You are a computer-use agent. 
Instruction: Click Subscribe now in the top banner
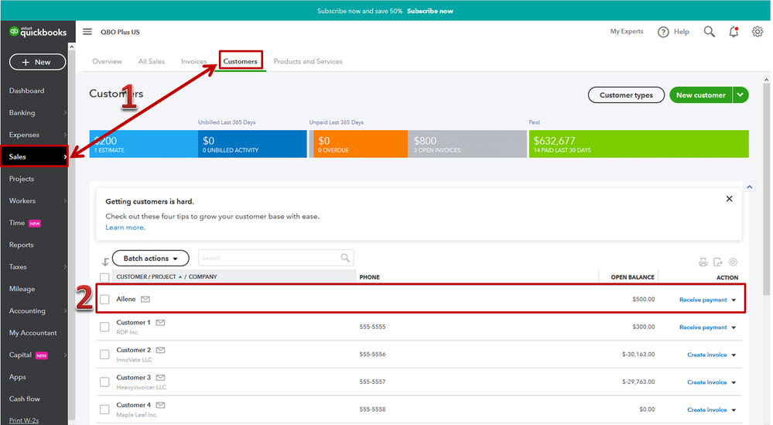(x=430, y=11)
